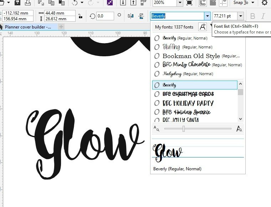
Task: Expand the font size dropdown
Action: [x=241, y=16]
